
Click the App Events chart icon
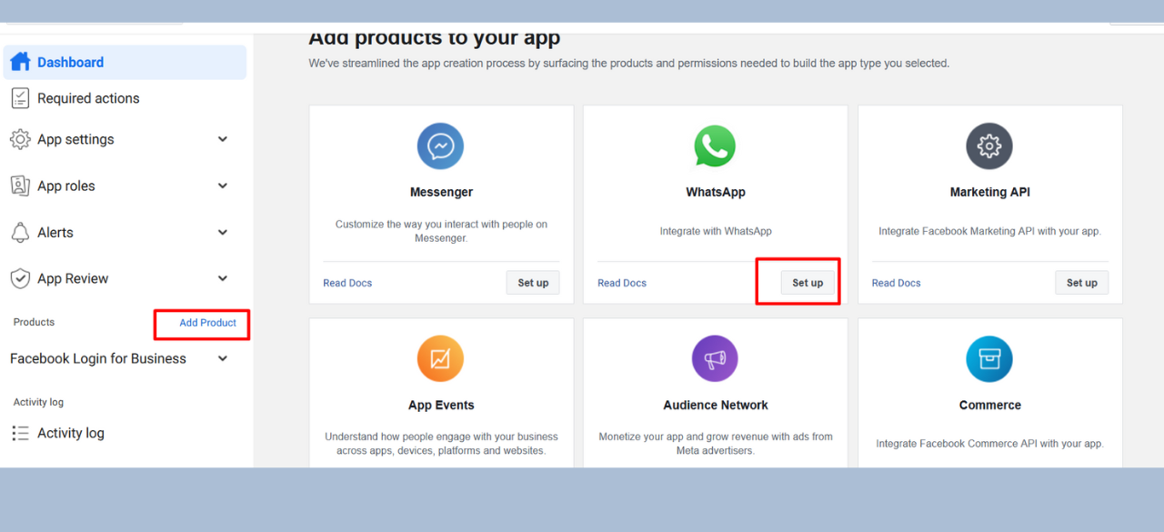pos(441,358)
